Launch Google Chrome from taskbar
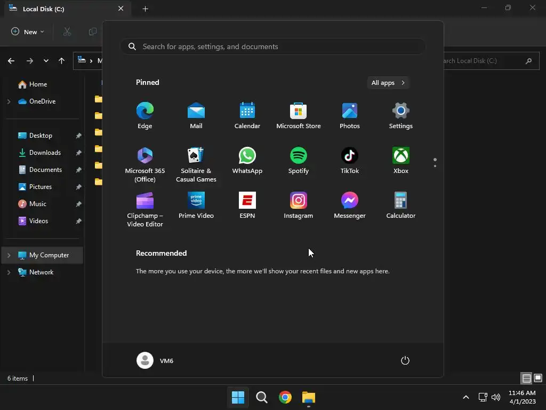This screenshot has width=546, height=410. [285, 397]
